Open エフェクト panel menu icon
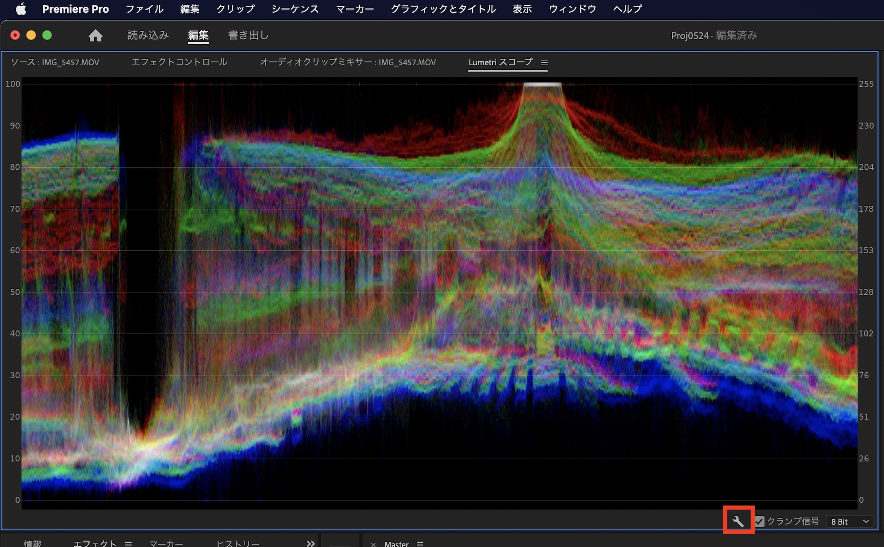The width and height of the screenshot is (884, 547). point(128,543)
